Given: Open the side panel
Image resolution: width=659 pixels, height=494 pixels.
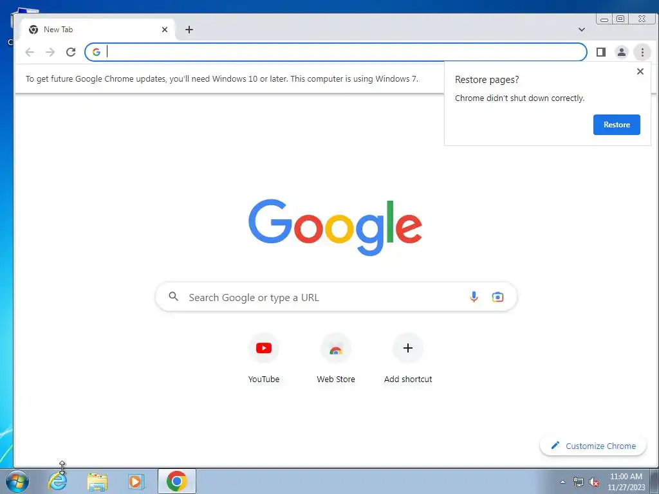Looking at the screenshot, I should click(601, 52).
